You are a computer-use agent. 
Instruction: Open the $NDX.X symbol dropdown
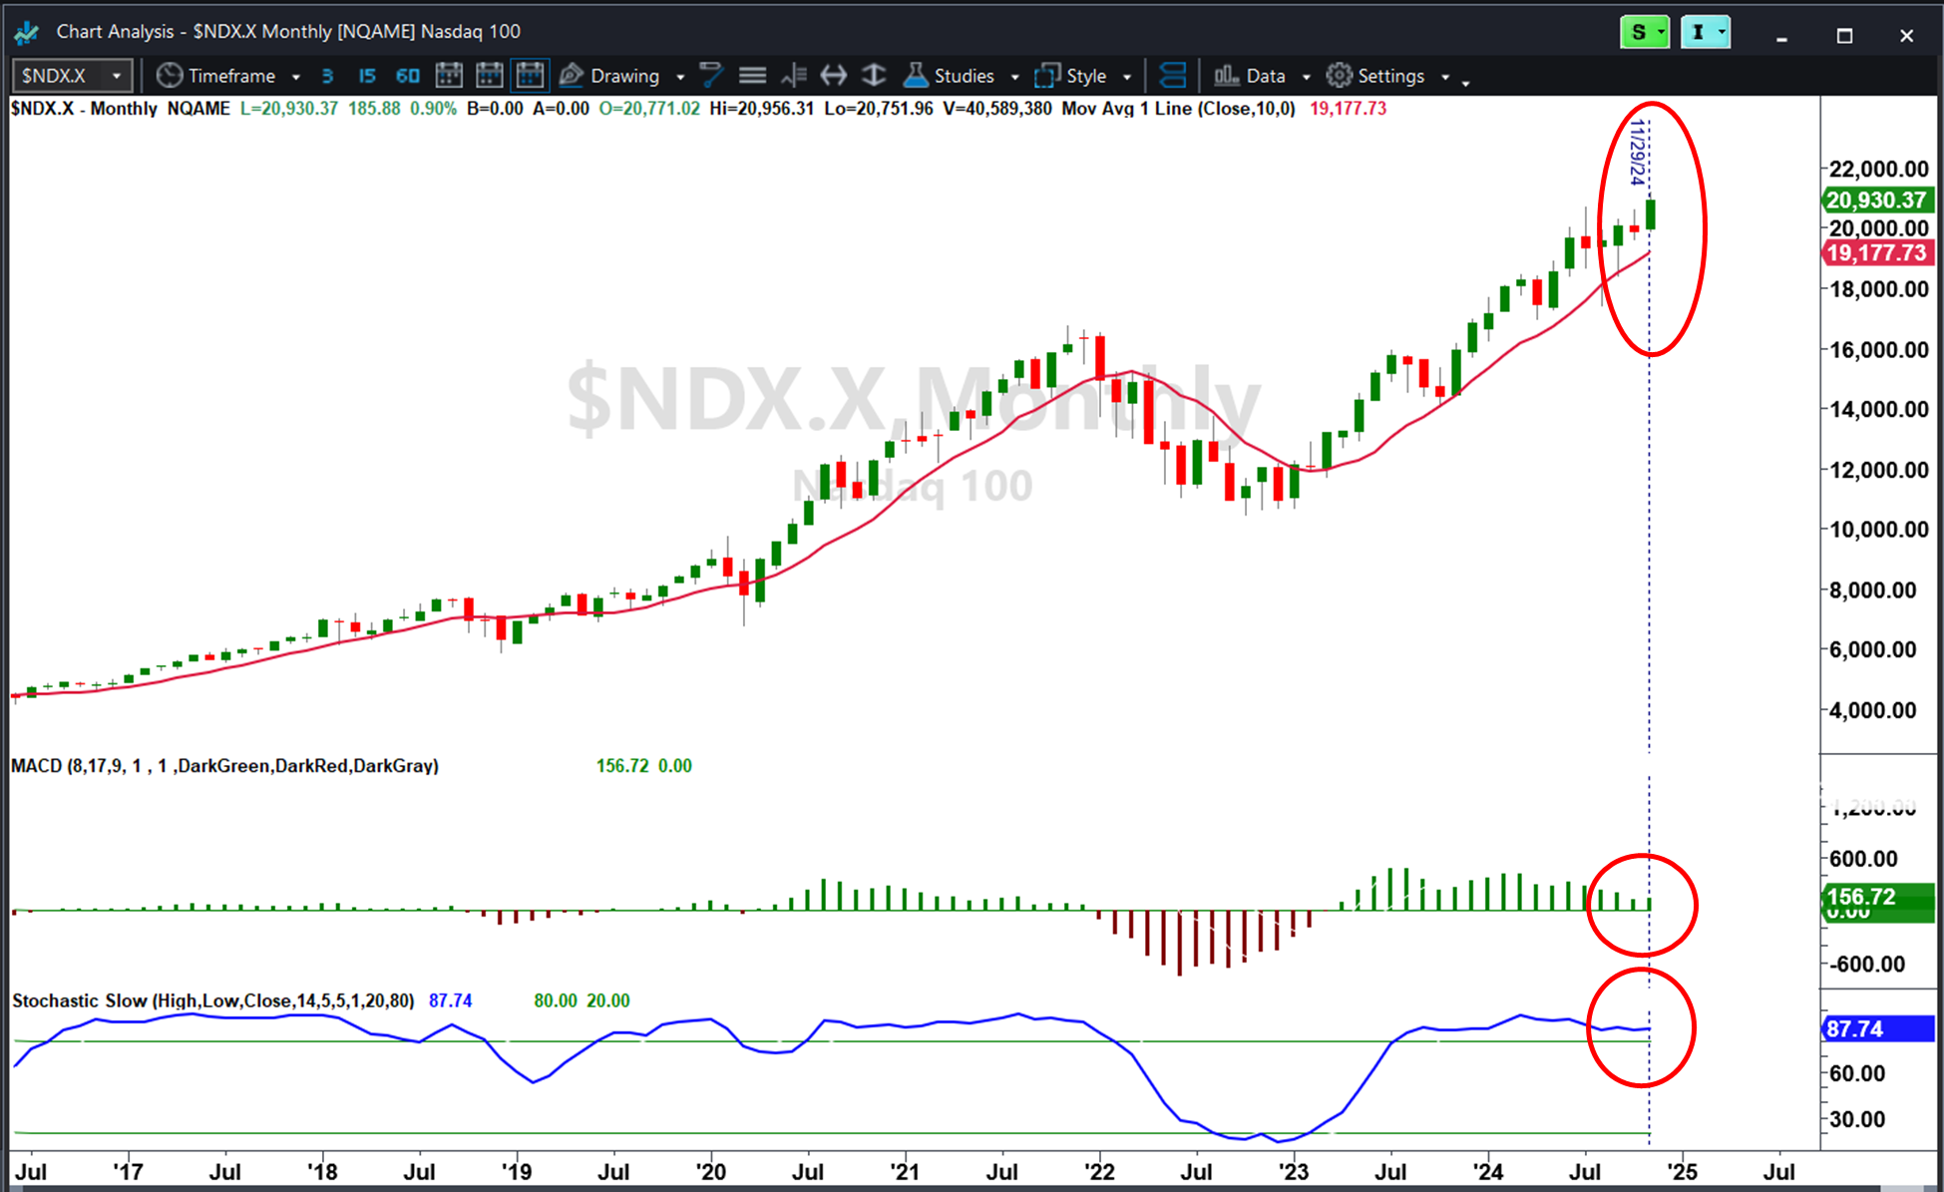tap(117, 76)
